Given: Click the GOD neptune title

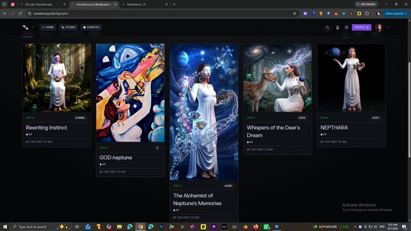Looking at the screenshot, I should pos(115,157).
